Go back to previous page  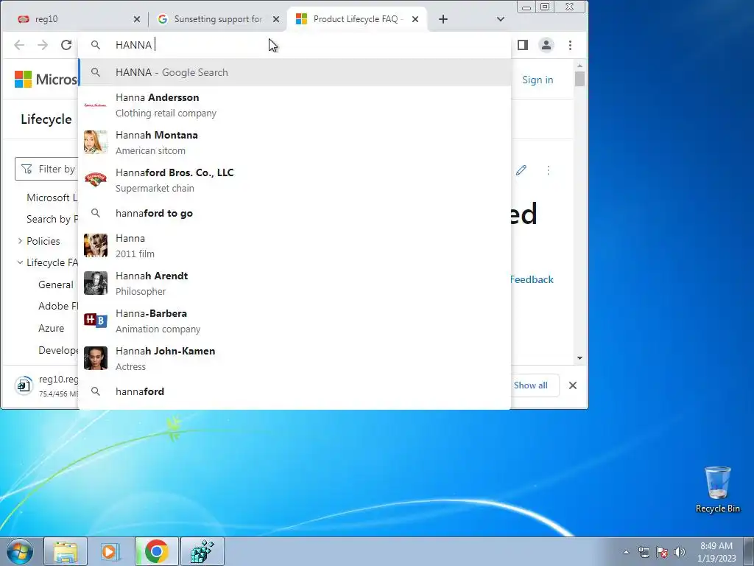tap(19, 45)
